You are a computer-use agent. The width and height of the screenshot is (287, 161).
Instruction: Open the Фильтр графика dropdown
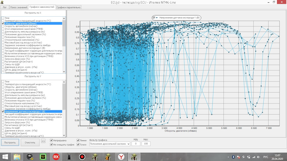coord(110,144)
